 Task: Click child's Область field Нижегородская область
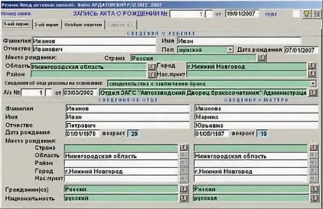[x=89, y=66]
